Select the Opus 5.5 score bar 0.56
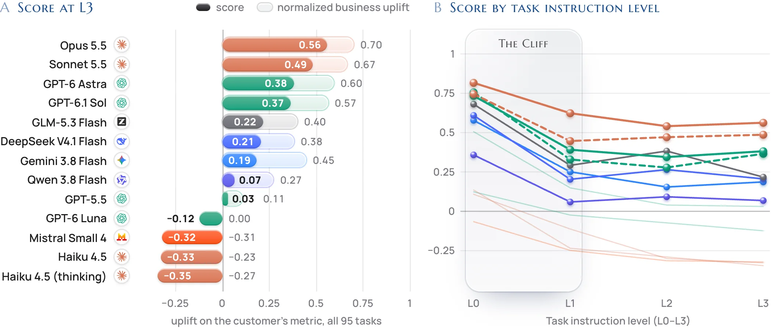The width and height of the screenshot is (771, 330). [275, 45]
